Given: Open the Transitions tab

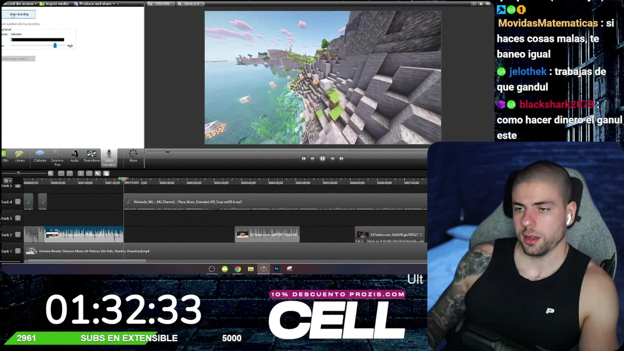Looking at the screenshot, I should pos(92,156).
